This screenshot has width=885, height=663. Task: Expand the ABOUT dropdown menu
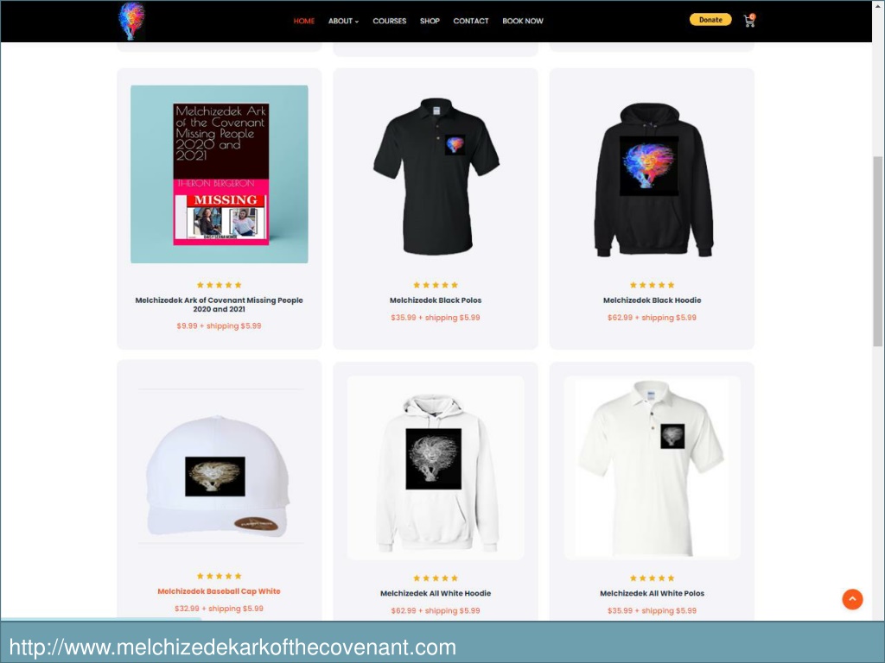pyautogui.click(x=343, y=21)
